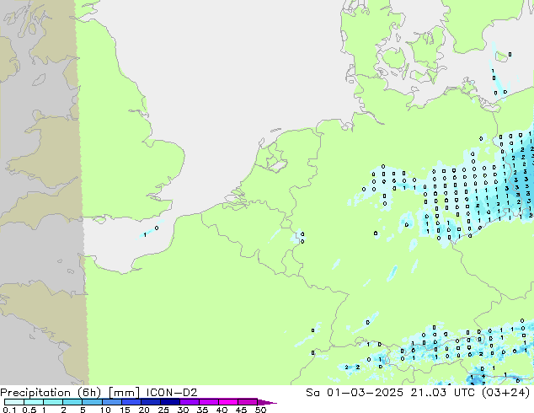This screenshot has height=413, width=534.
Task: Click the over-50 mm arrow tip of legend
Action: 267,402
